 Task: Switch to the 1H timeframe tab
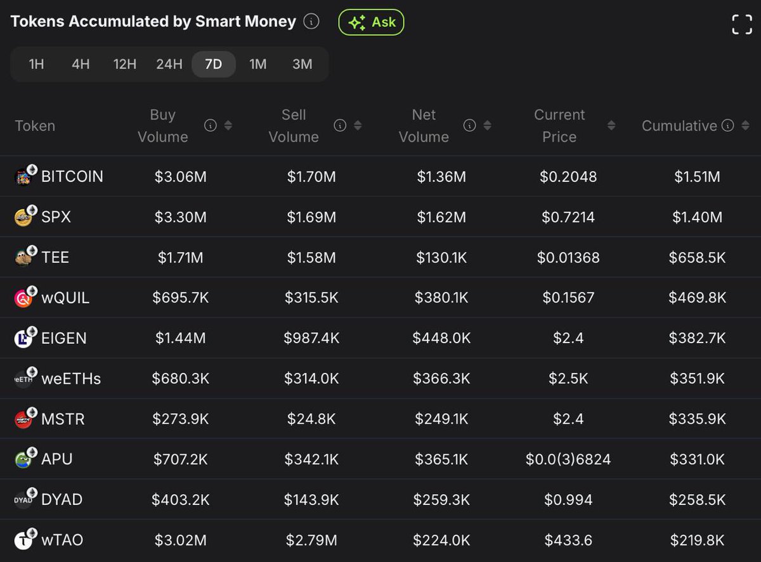click(x=36, y=64)
